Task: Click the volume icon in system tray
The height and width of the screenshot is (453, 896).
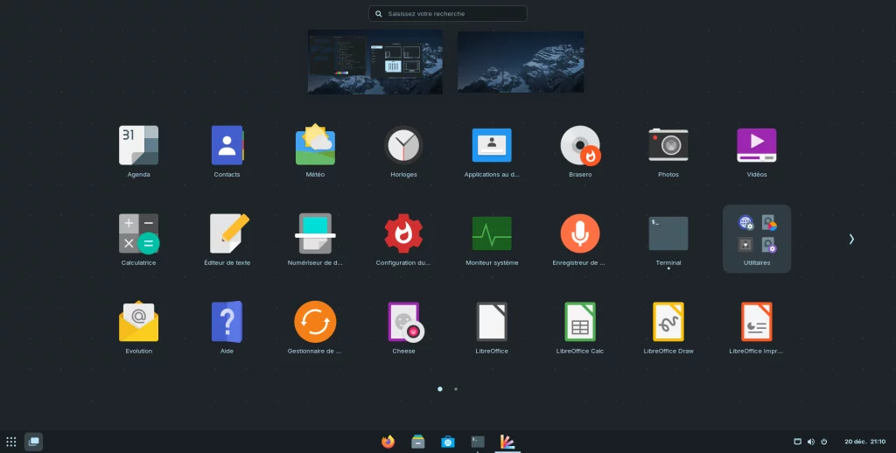Action: [x=810, y=442]
